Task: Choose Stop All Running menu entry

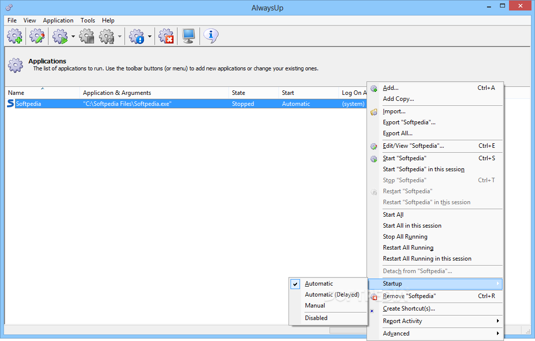Action: coord(435,237)
